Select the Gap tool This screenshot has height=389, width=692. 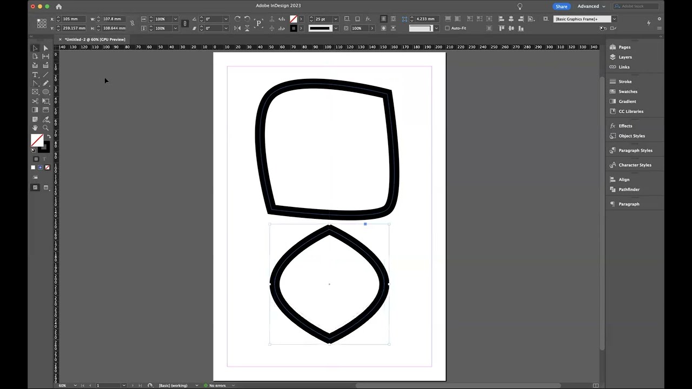click(45, 57)
